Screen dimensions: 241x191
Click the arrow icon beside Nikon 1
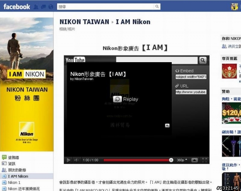(x=4, y=183)
